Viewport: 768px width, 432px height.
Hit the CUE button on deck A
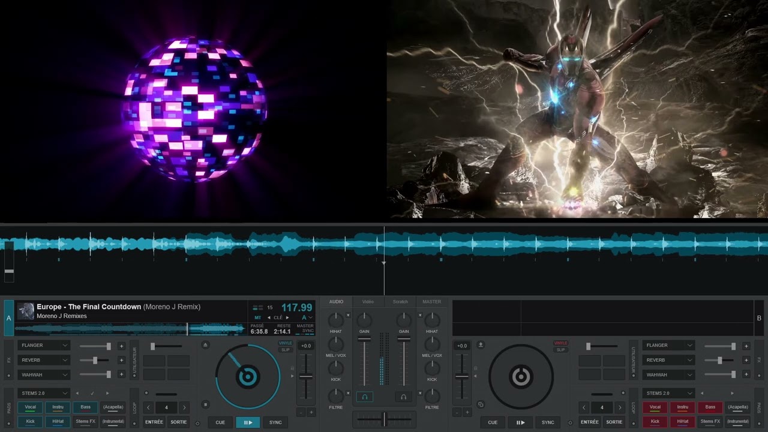[220, 422]
